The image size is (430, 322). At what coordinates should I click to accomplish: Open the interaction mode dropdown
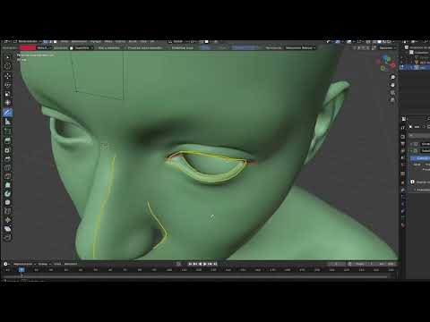click(x=27, y=41)
